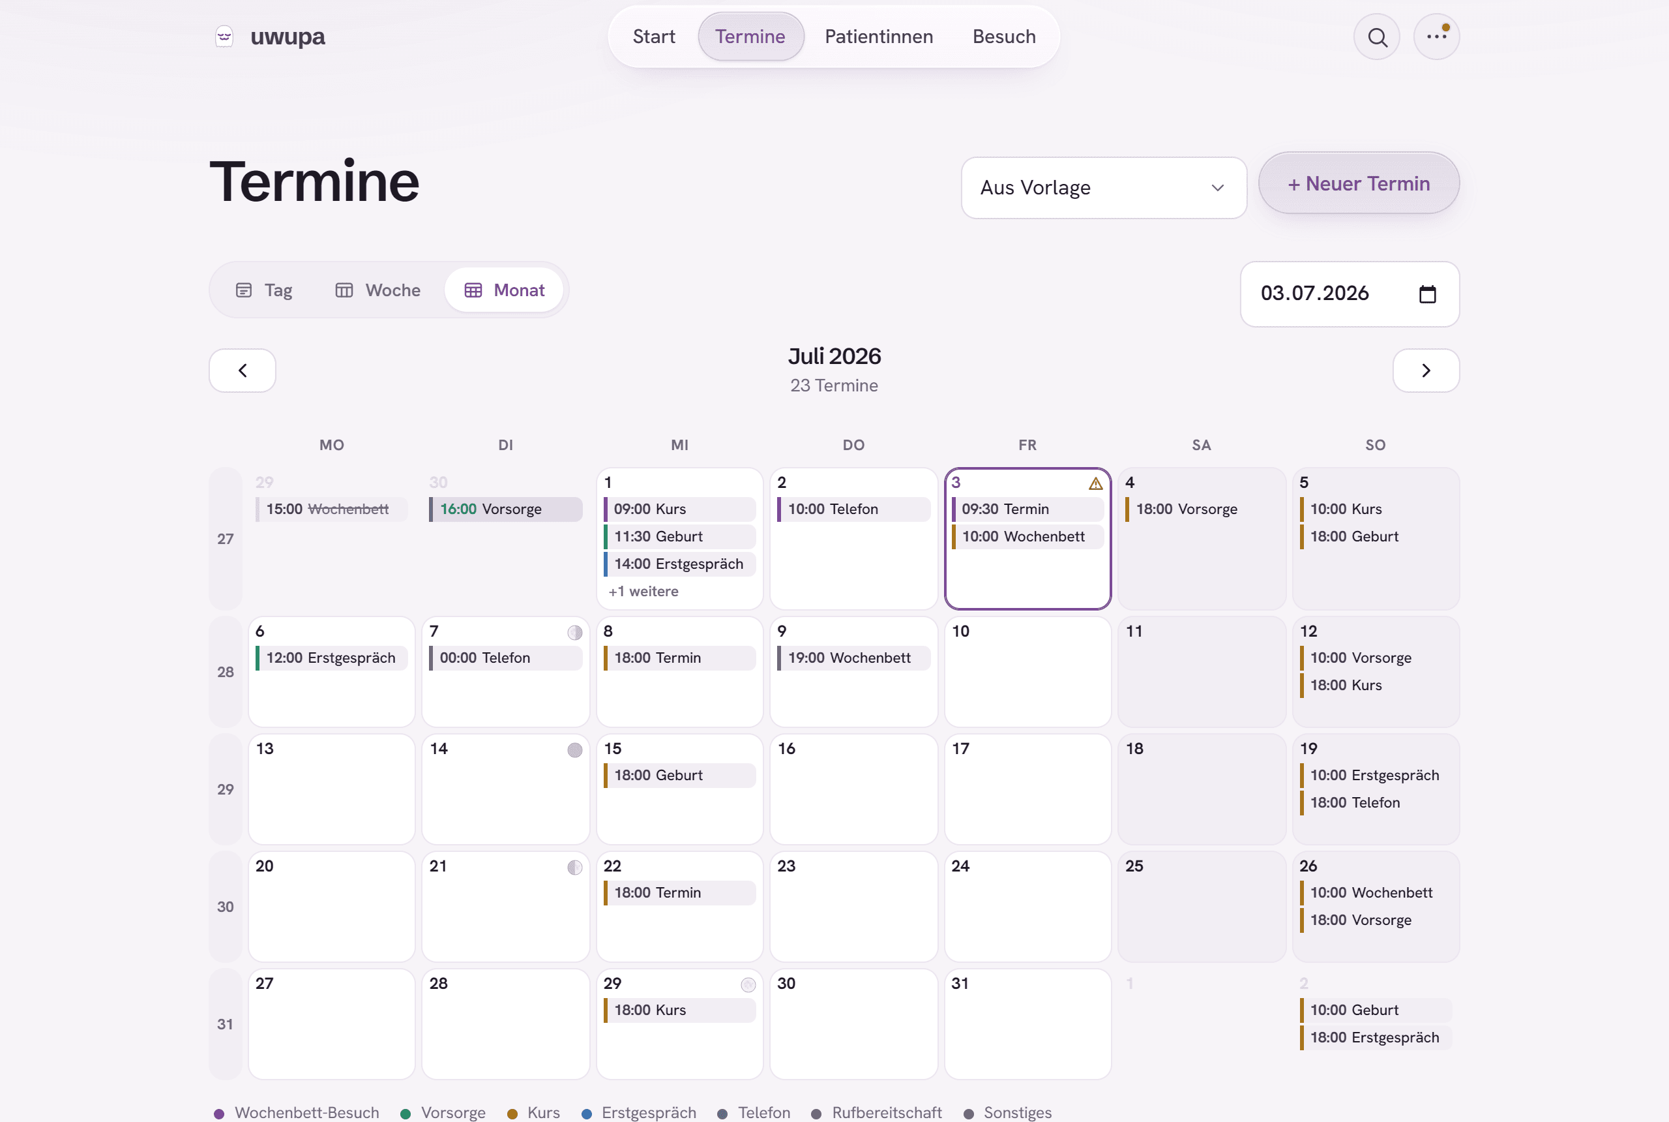
Task: Expand +1 weitere on day 1
Action: pos(643,591)
